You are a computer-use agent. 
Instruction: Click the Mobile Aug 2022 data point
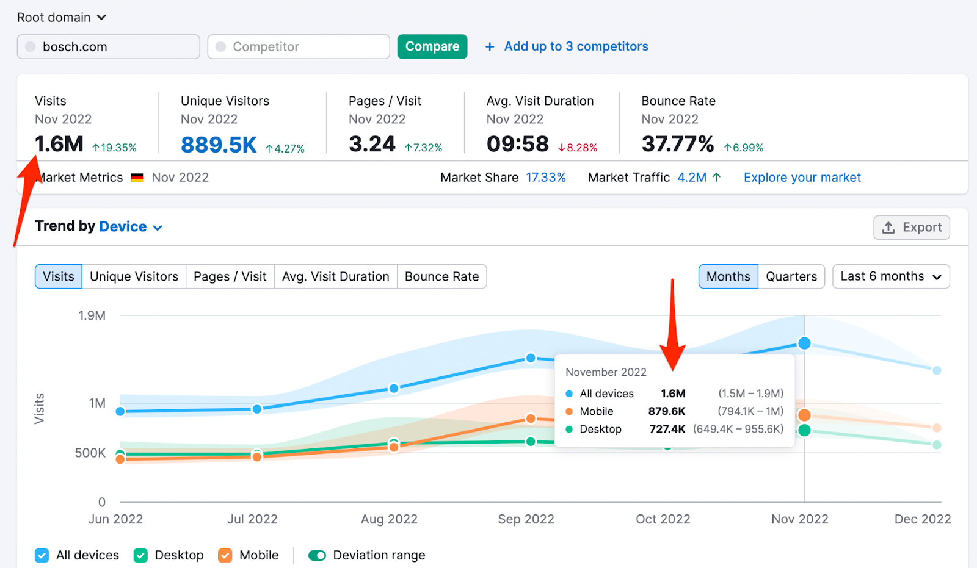394,447
